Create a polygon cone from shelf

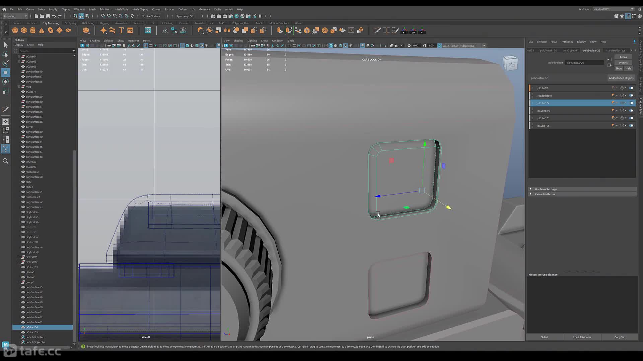(42, 30)
